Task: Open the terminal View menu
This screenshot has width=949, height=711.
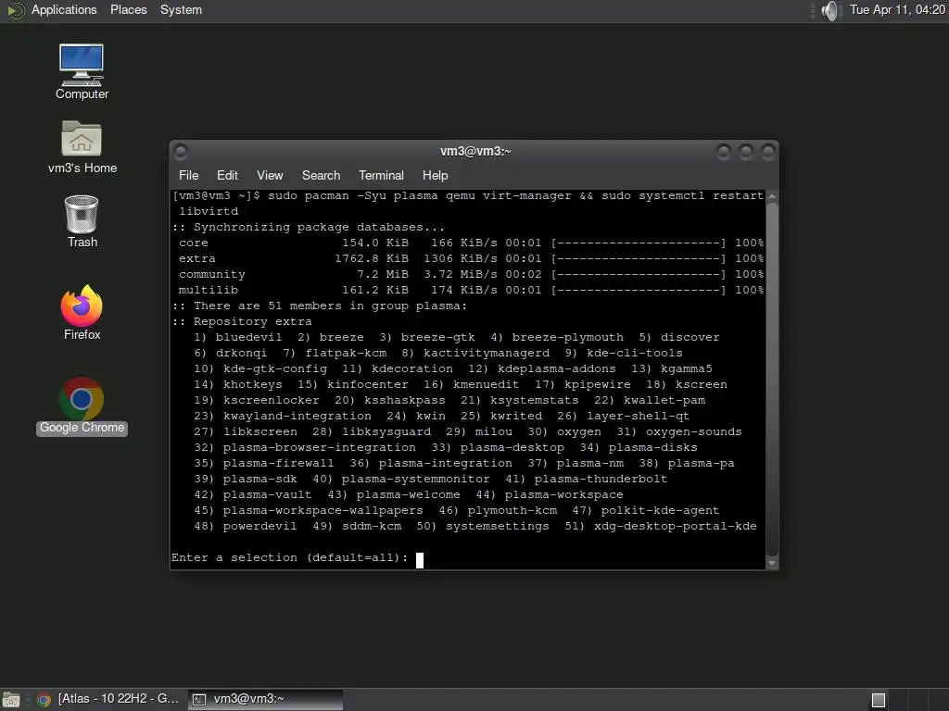Action: tap(270, 175)
